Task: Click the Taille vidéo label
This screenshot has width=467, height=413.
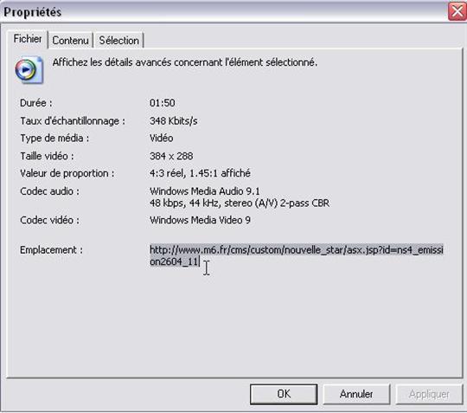Action: click(x=47, y=156)
